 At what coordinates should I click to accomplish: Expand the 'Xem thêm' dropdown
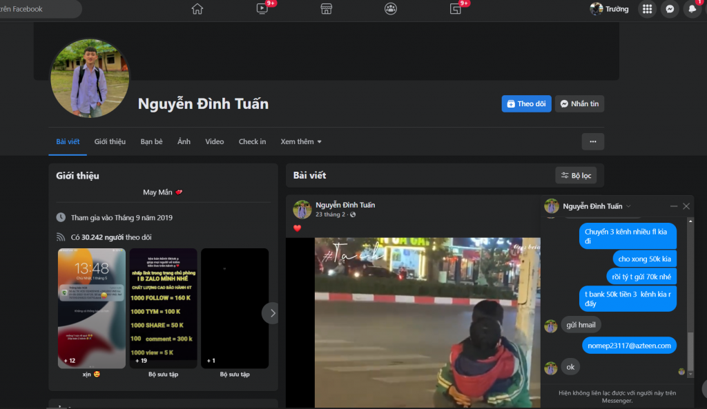click(301, 141)
